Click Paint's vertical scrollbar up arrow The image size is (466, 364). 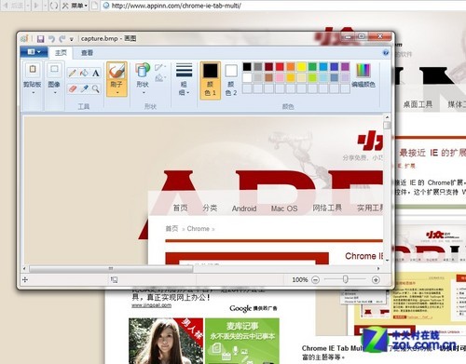point(387,117)
